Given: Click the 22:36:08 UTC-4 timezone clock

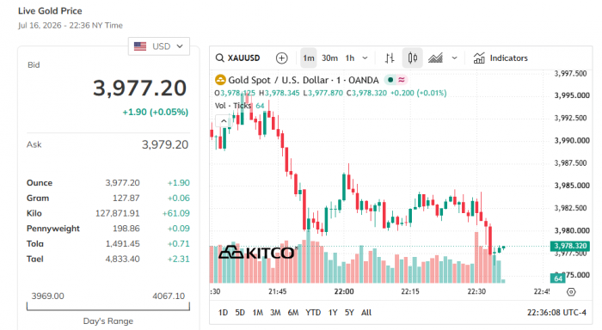Looking at the screenshot, I should tap(556, 312).
